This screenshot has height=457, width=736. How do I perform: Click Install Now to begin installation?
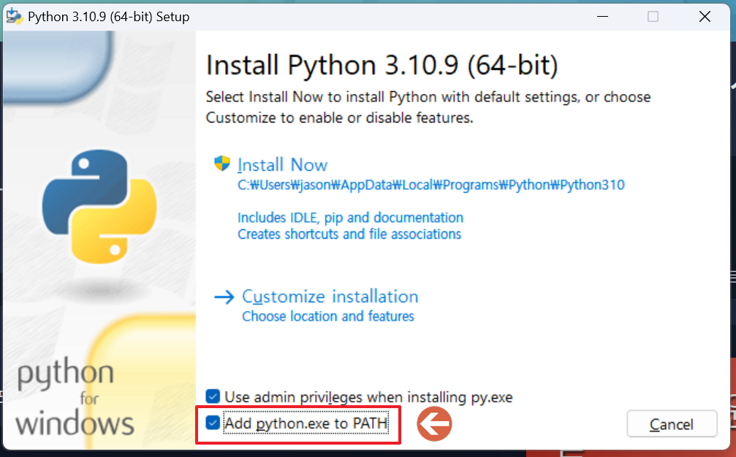click(282, 165)
